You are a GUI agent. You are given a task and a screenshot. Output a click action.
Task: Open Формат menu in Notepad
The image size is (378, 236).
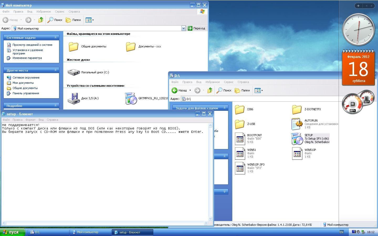pyautogui.click(x=30, y=120)
